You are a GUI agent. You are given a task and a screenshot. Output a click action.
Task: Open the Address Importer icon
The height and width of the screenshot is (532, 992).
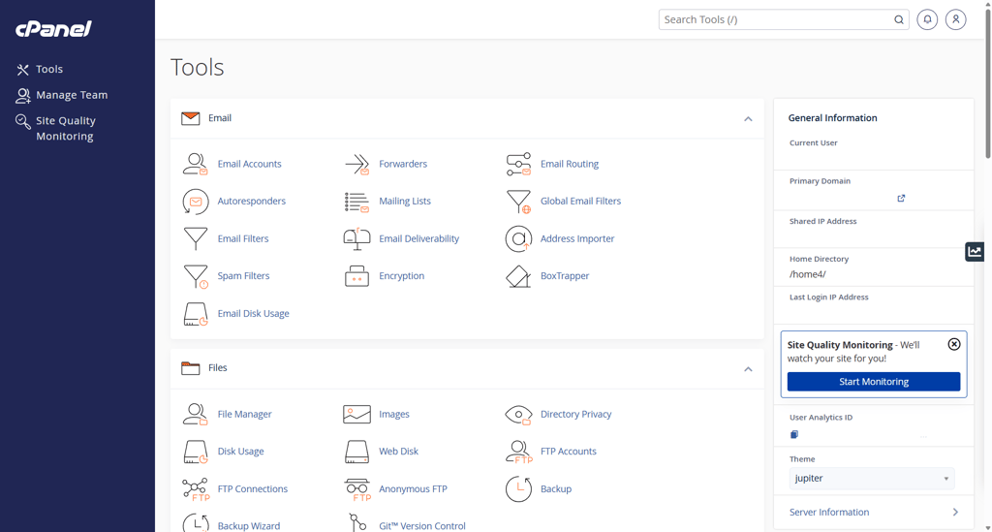(x=518, y=238)
